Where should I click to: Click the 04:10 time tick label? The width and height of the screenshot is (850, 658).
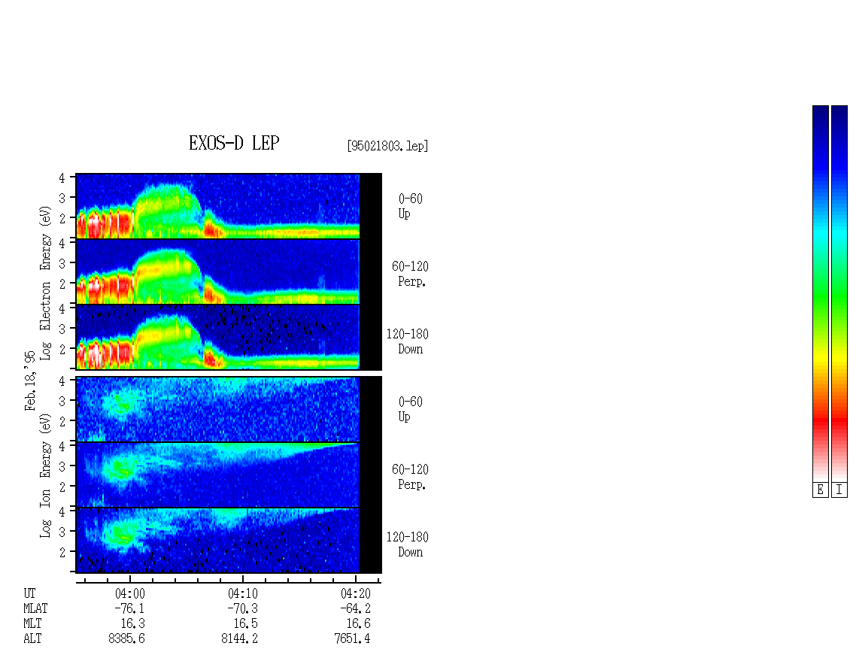click(x=243, y=593)
